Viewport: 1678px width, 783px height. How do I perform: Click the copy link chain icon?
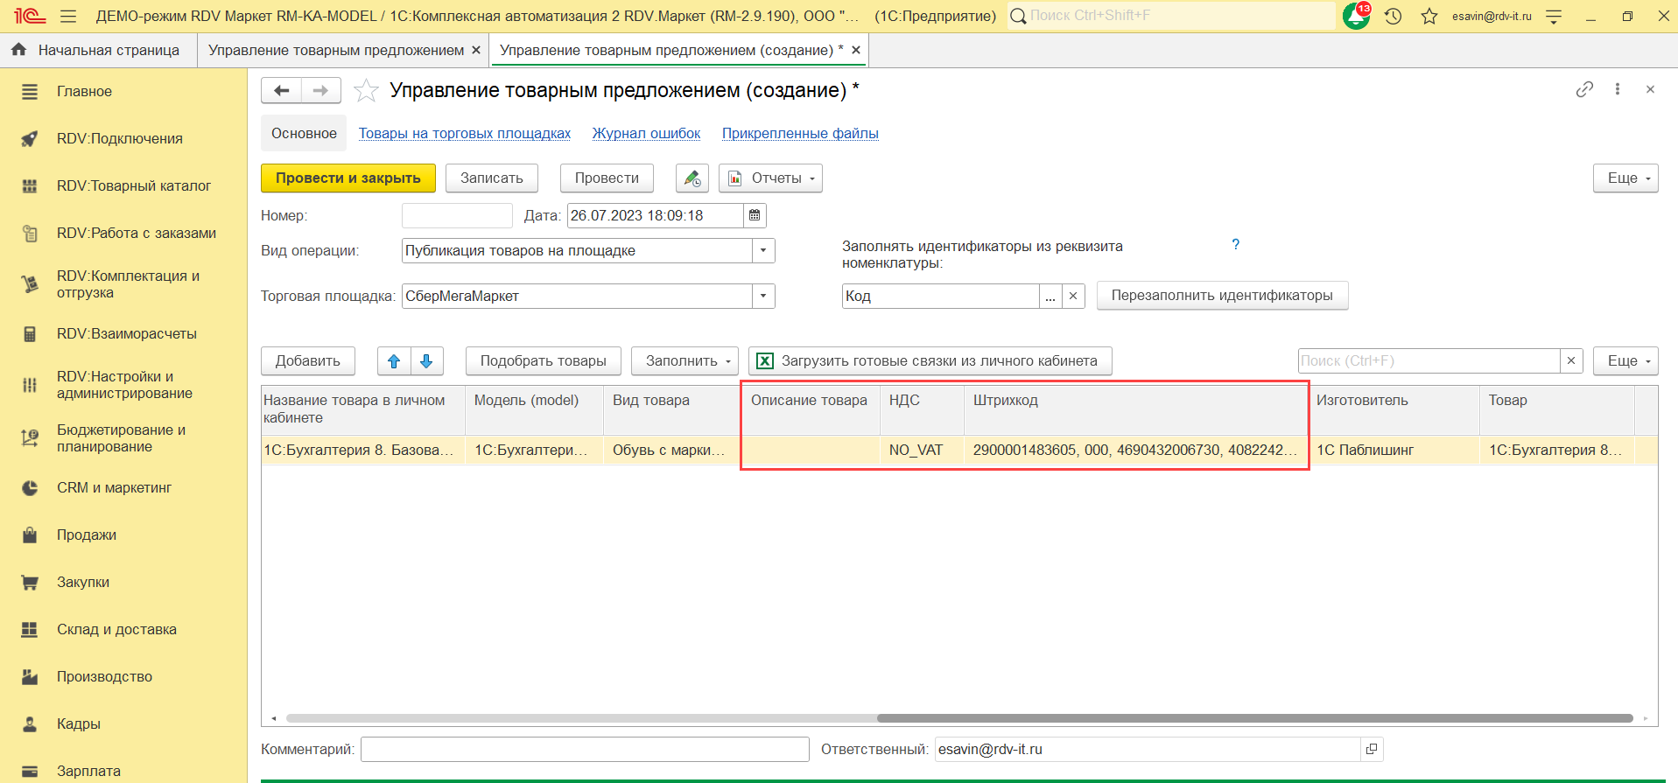coord(1584,89)
